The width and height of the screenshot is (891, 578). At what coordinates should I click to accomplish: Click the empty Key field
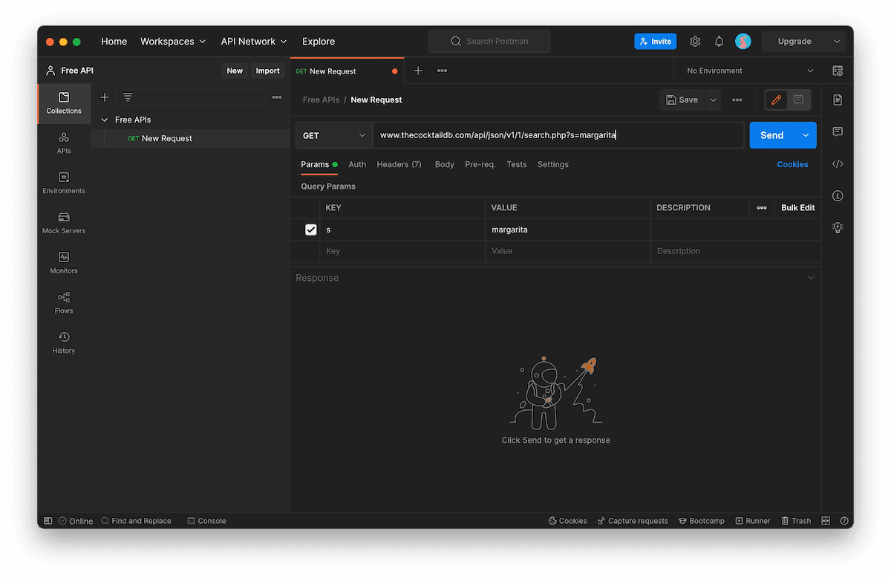402,251
